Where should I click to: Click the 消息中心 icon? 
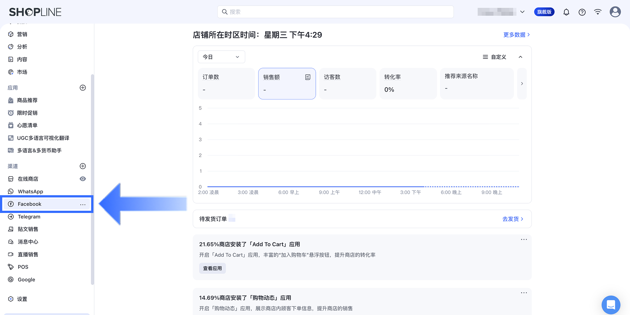[x=11, y=242]
